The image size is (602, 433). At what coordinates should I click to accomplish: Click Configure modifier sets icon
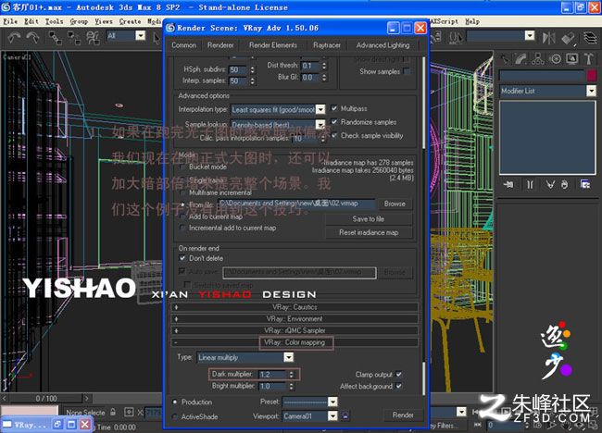pyautogui.click(x=585, y=185)
